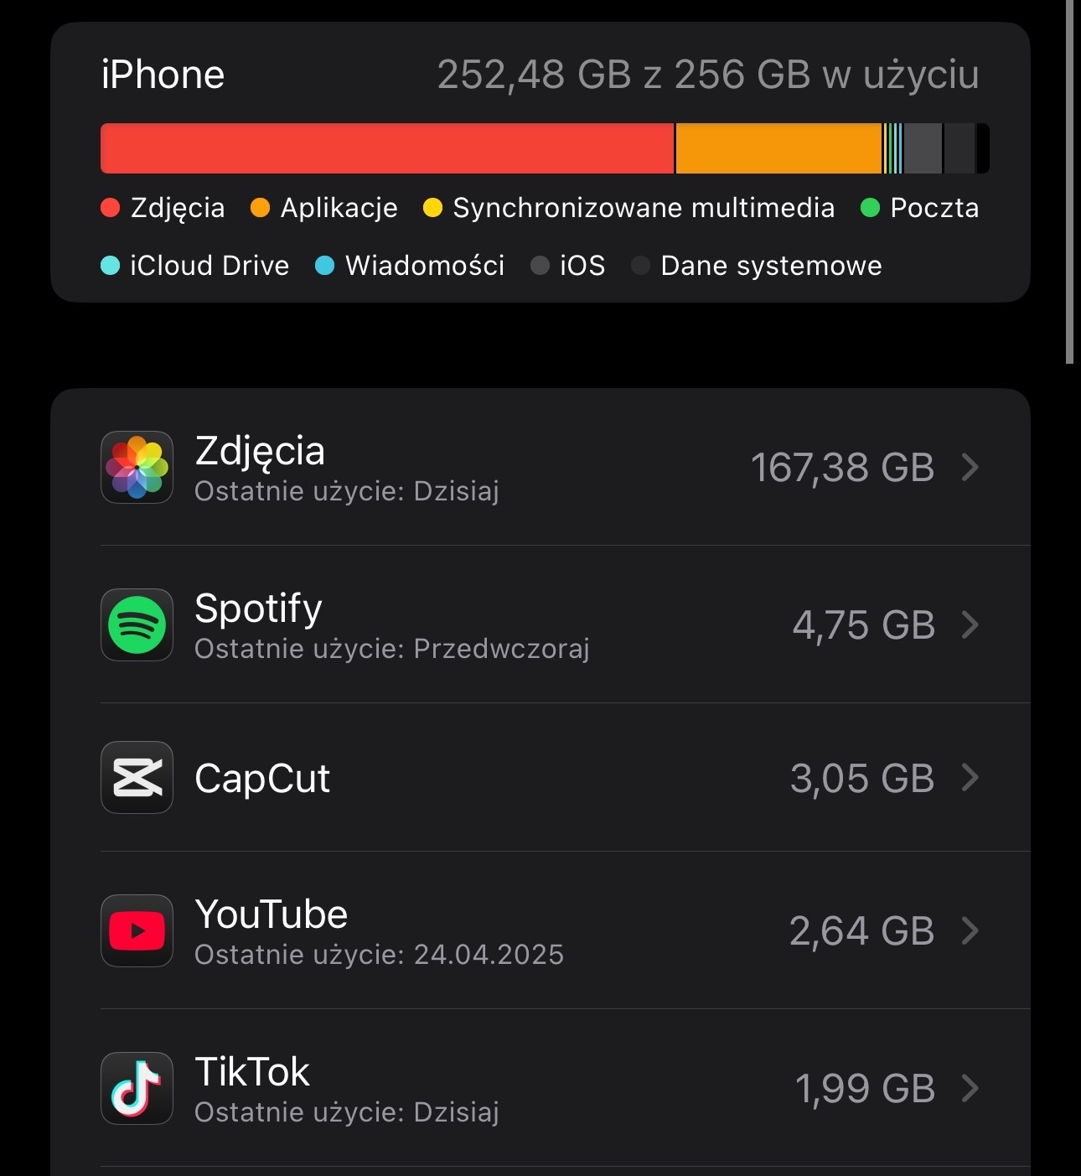1081x1176 pixels.
Task: Open Zdjęcia storage details chevron
Action: 970,467
